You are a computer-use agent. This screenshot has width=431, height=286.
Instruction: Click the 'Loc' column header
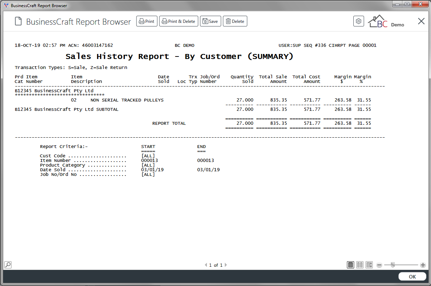181,82
